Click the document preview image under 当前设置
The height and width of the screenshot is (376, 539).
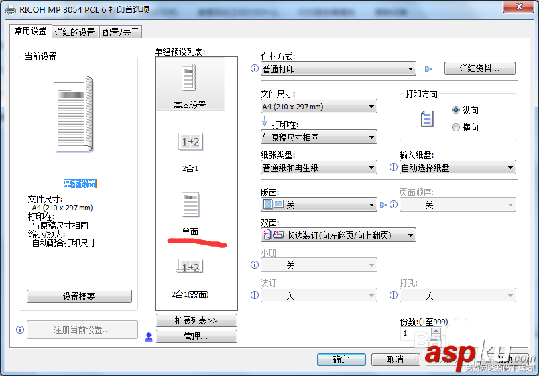(x=73, y=114)
